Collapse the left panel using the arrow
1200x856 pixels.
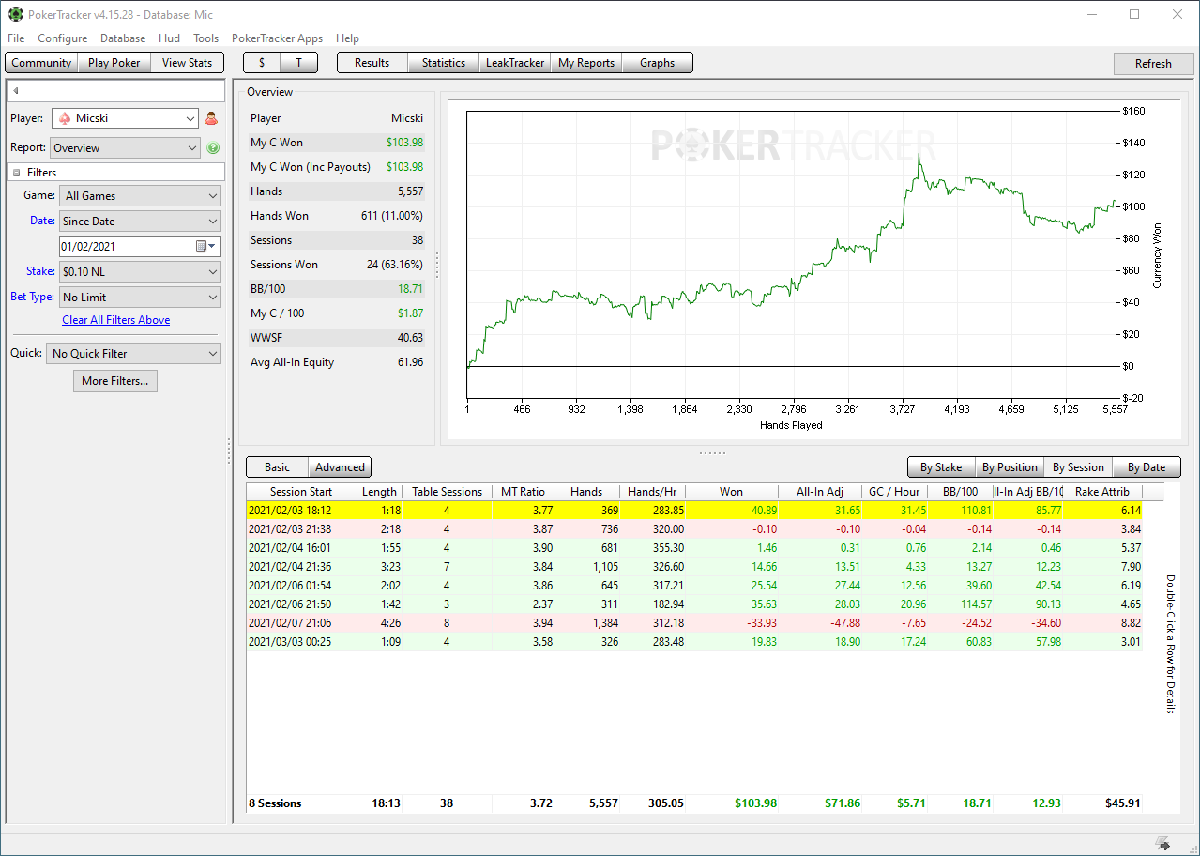(16, 91)
